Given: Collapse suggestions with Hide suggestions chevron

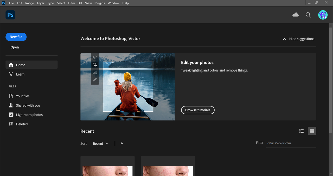Looking at the screenshot, I should (284, 39).
